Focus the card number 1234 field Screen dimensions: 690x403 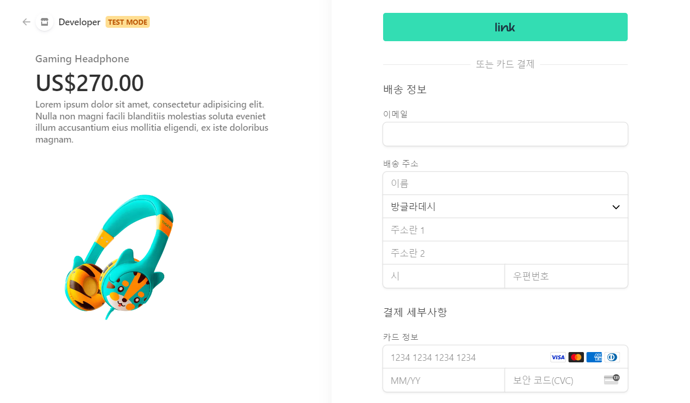coord(463,357)
